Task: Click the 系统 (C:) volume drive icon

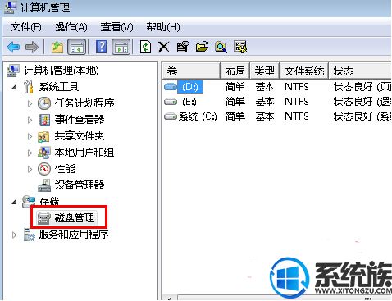Action: [x=171, y=116]
